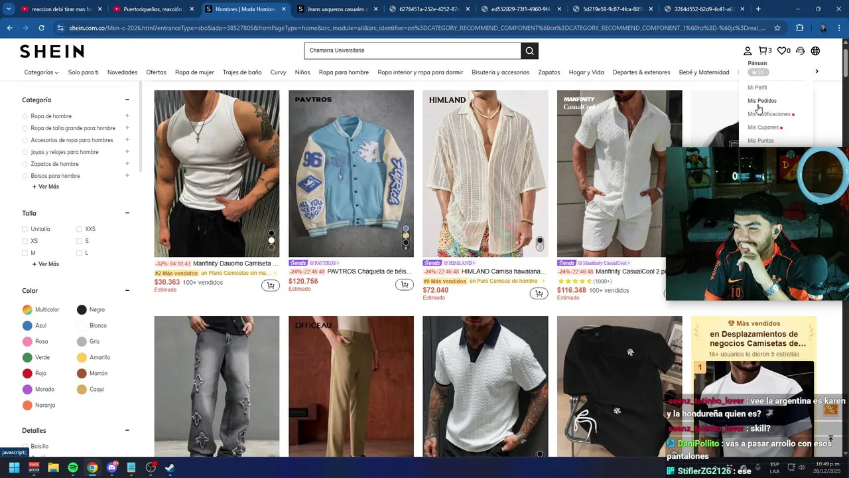Open the customer support headset icon
849x478 pixels.
pyautogui.click(x=800, y=51)
